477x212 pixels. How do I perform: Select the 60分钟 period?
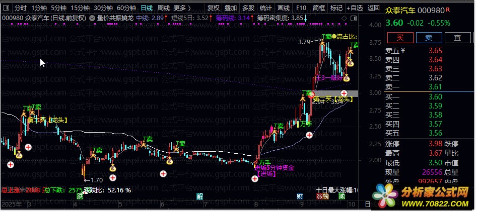tap(126, 8)
